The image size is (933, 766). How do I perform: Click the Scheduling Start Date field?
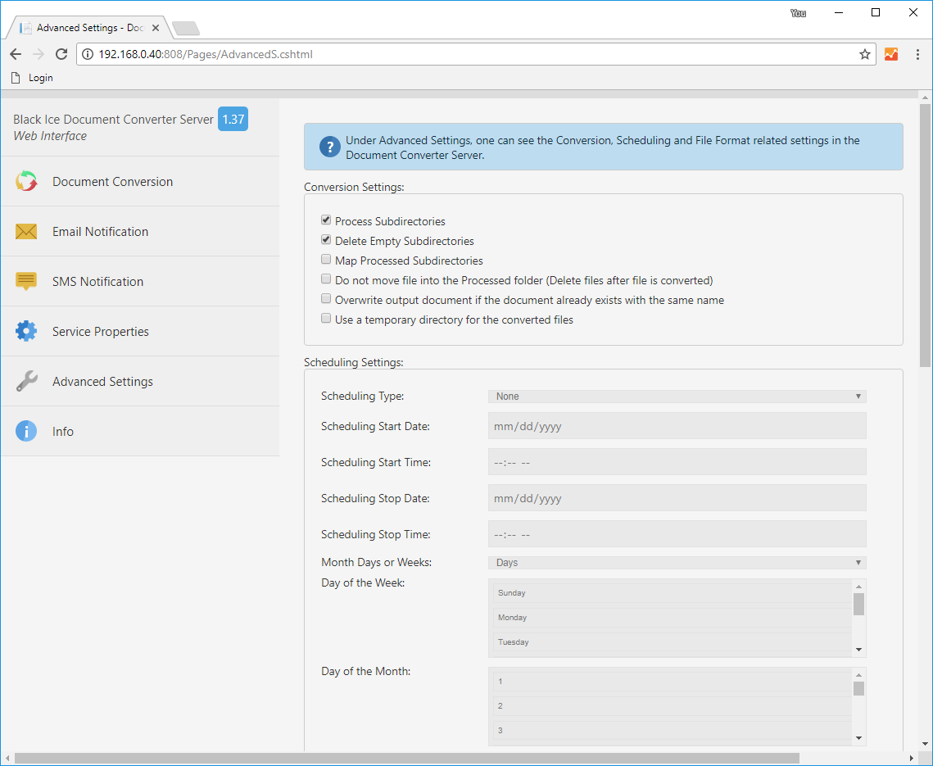677,425
